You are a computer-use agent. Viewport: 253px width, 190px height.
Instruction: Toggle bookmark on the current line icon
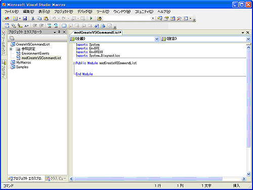tap(64, 26)
